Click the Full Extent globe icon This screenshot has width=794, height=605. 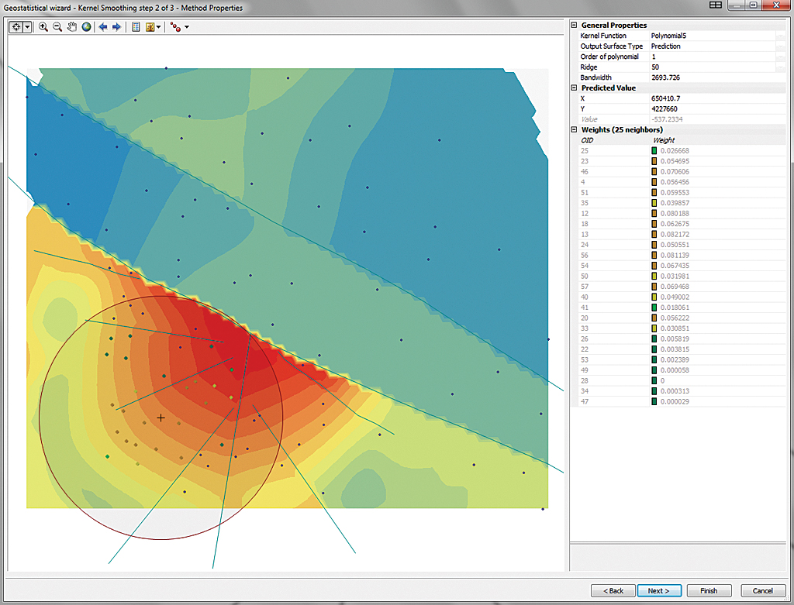(x=86, y=26)
